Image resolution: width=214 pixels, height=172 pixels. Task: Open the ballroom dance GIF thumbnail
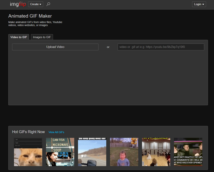156,152
